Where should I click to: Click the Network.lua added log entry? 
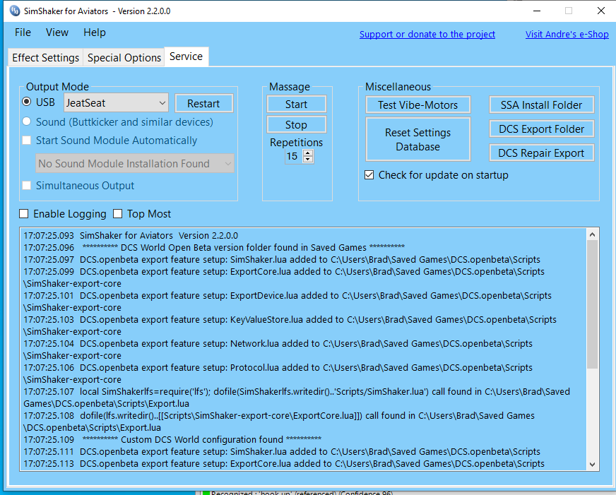tap(278, 350)
